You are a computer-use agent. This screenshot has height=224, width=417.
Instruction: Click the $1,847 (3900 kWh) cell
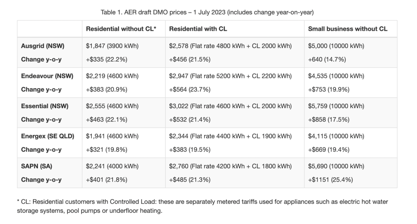tap(112, 46)
